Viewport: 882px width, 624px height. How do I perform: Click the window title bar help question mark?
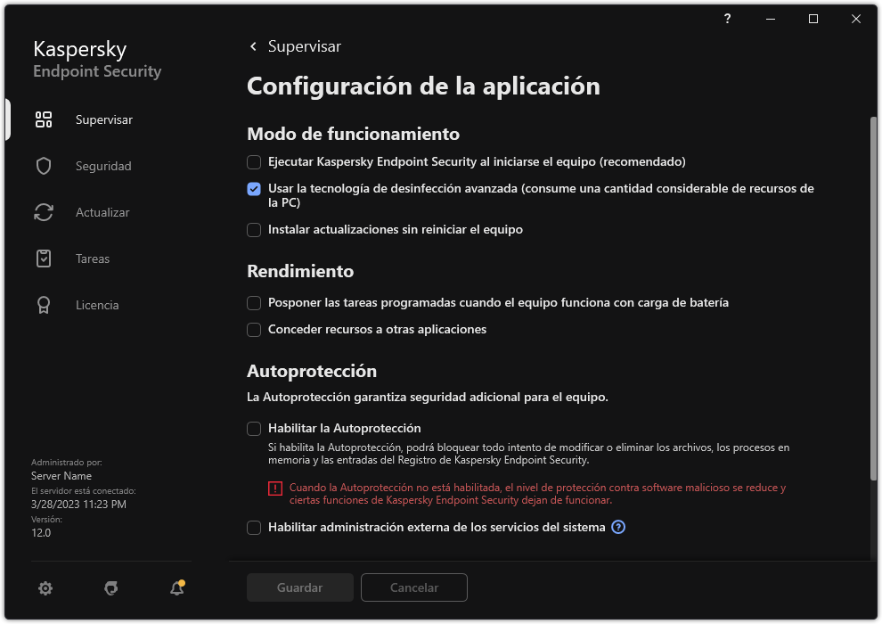point(726,19)
